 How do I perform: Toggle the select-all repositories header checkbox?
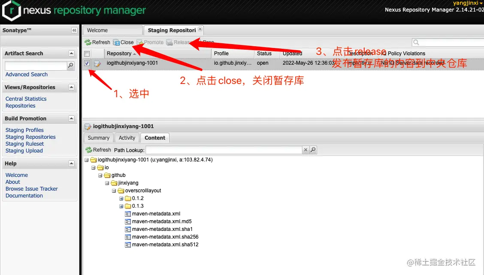coord(87,54)
